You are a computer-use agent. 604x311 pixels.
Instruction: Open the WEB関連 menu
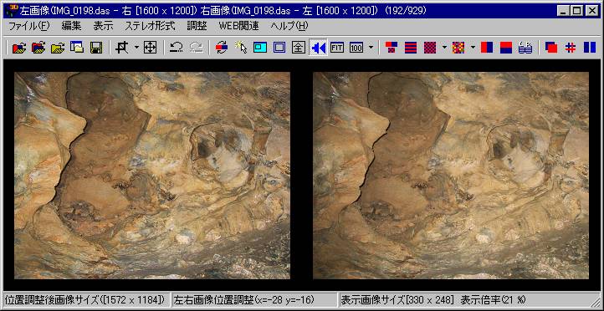point(238,26)
